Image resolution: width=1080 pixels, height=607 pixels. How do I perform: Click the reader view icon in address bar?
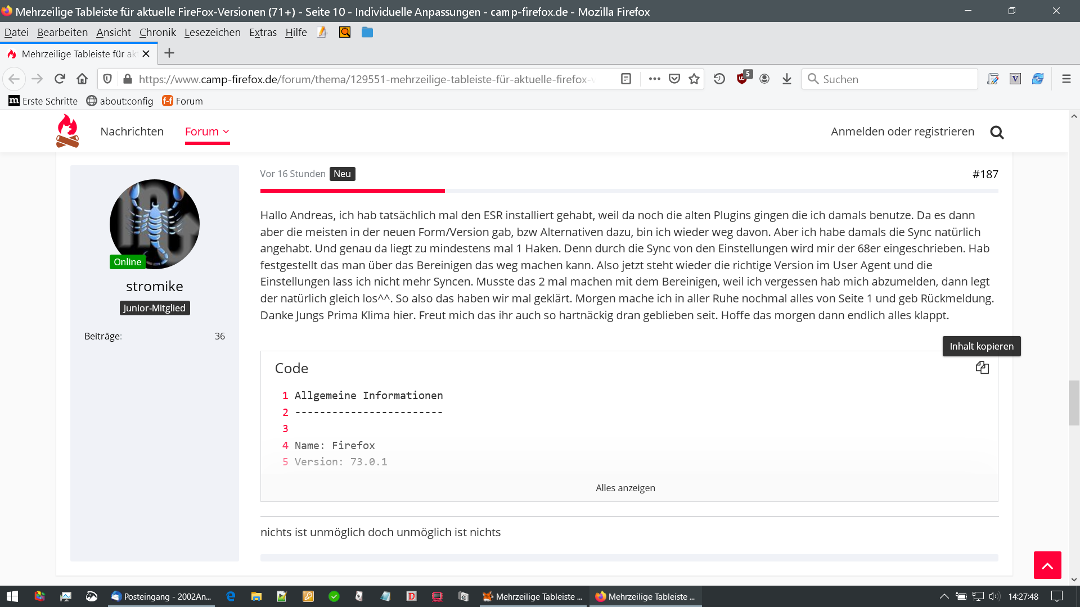click(x=626, y=79)
